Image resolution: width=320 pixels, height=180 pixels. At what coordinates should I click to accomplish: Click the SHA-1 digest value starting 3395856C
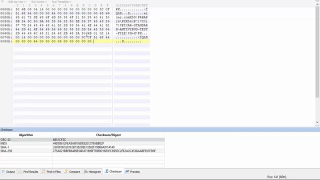click(83, 147)
